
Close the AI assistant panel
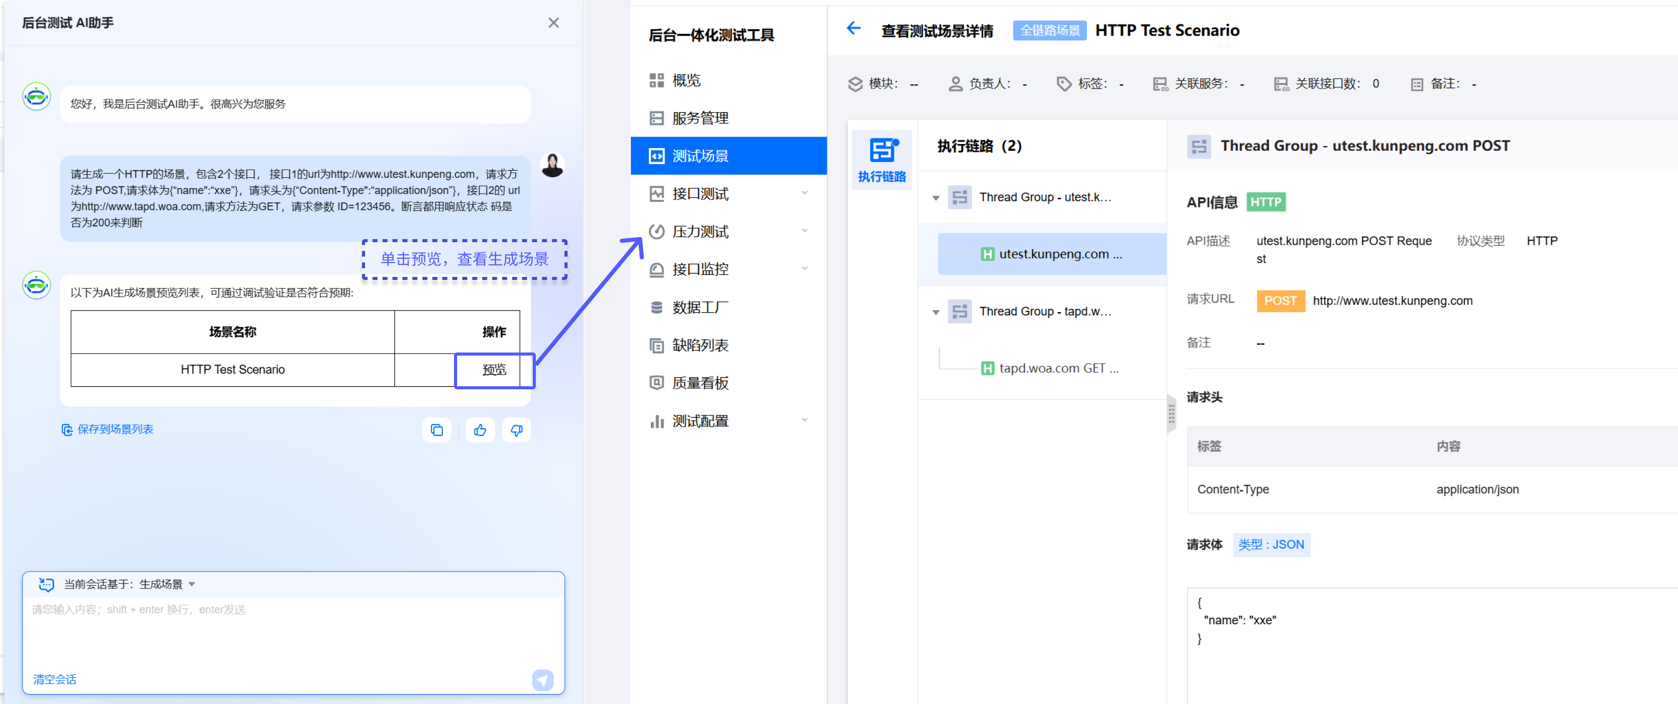click(x=553, y=23)
